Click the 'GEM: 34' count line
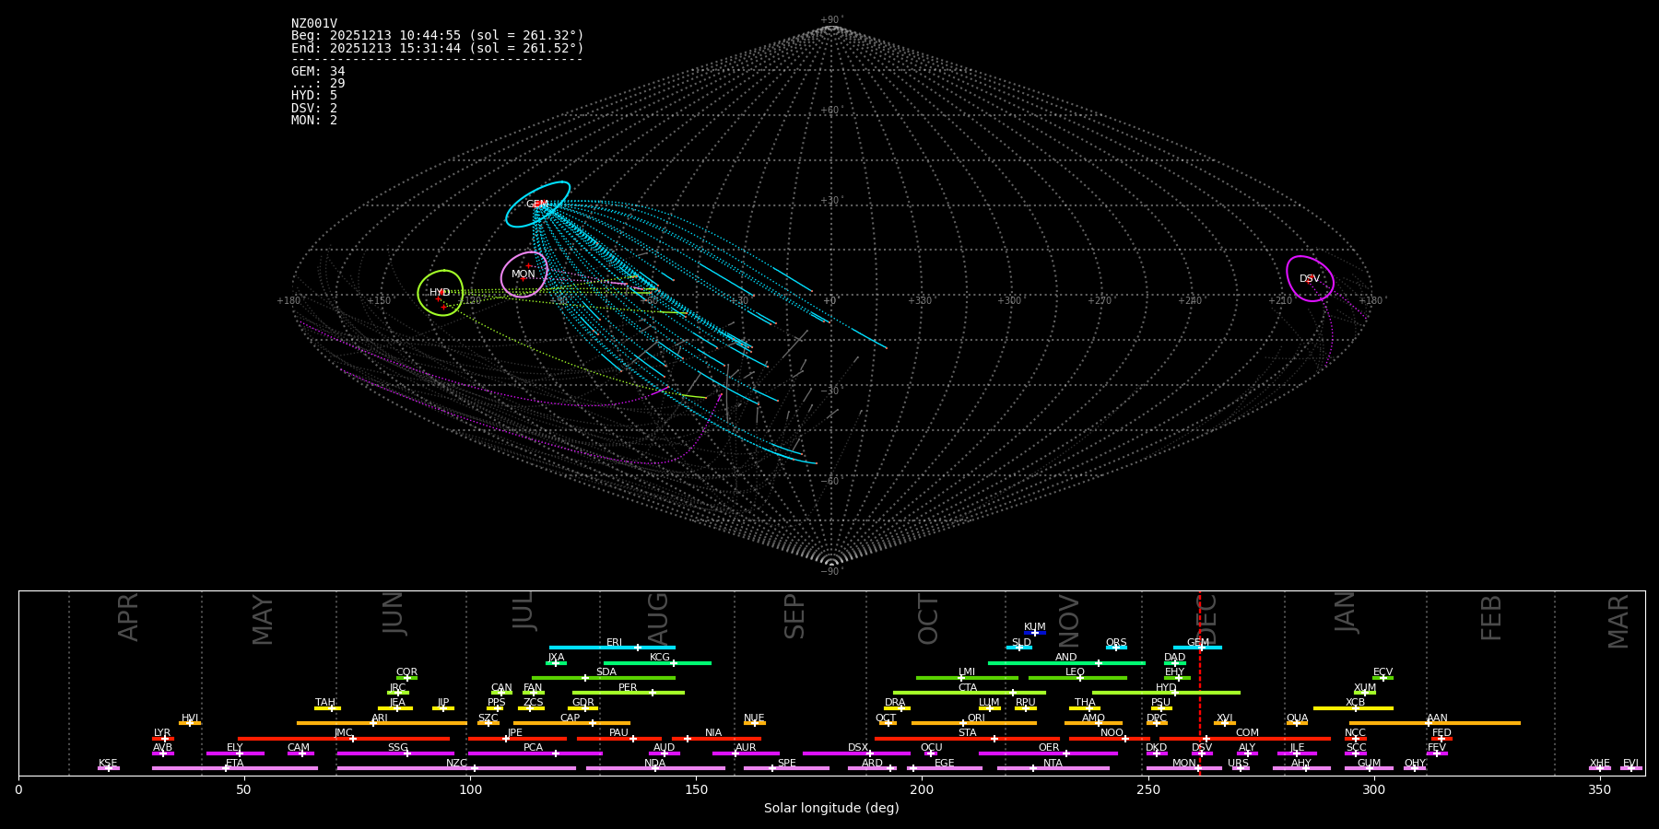The image size is (1659, 829). click(x=318, y=72)
